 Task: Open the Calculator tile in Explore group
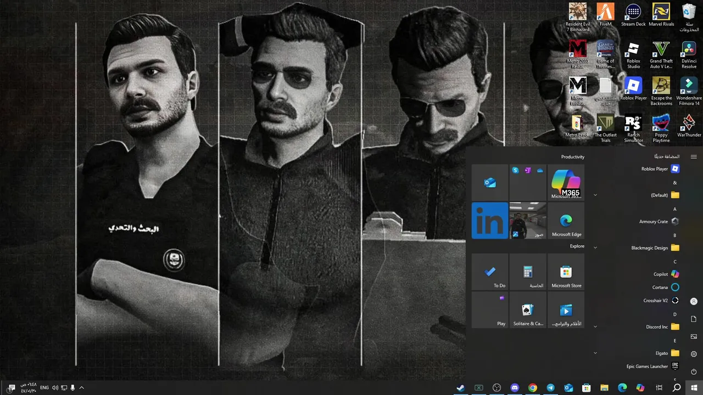pos(528,272)
